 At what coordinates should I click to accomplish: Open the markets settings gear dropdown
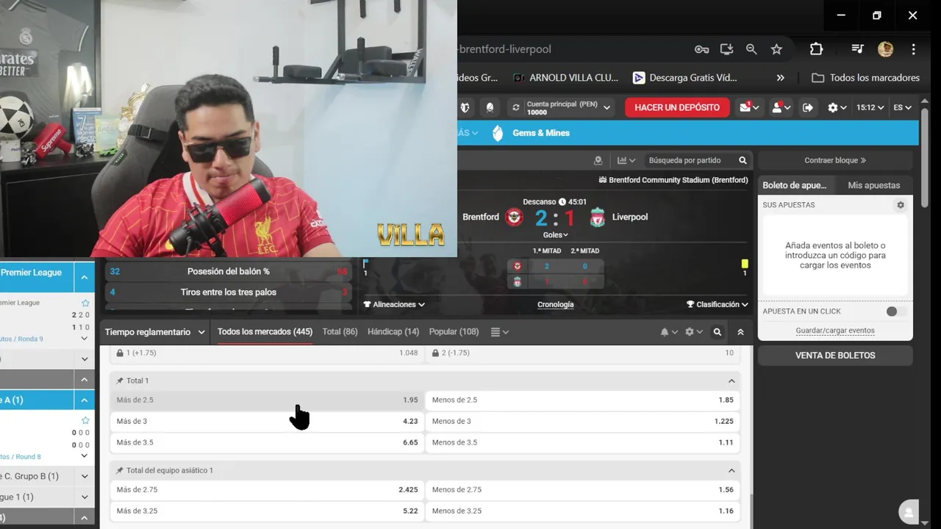[694, 332]
